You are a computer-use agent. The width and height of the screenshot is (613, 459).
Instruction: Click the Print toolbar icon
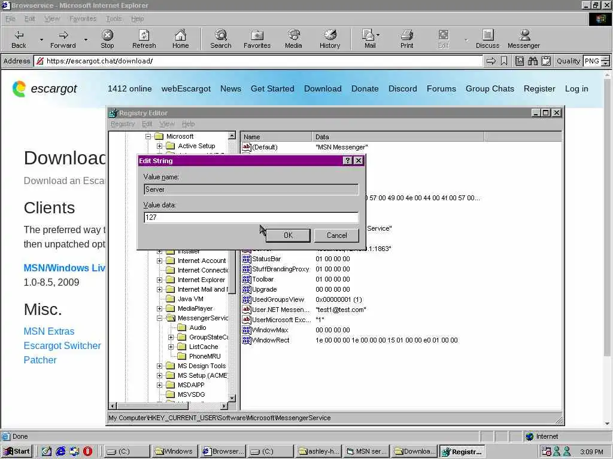406,39
